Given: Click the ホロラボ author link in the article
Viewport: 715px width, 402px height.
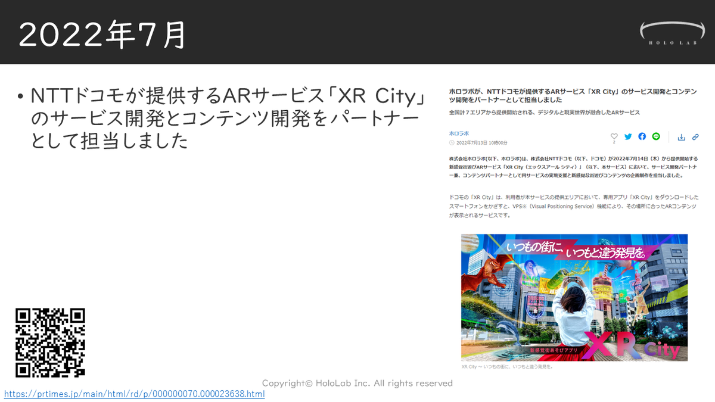Looking at the screenshot, I should click(x=459, y=133).
